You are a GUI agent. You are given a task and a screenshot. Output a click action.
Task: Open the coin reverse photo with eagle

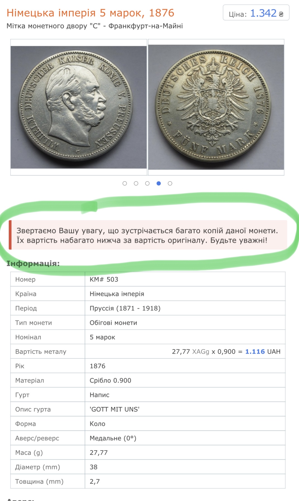(216, 107)
